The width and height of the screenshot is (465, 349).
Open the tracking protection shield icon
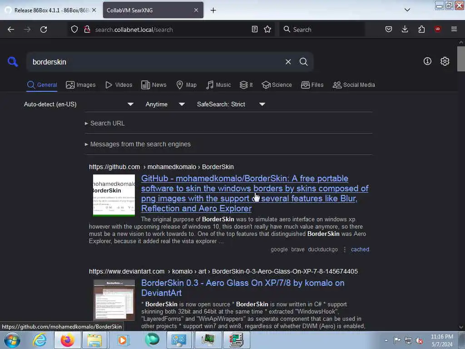pos(74,29)
